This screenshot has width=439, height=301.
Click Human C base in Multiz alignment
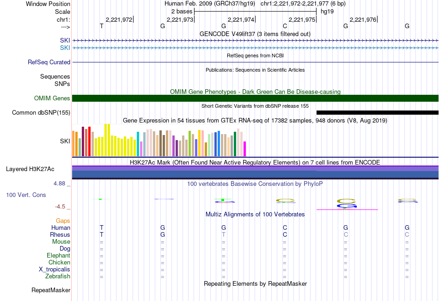pyautogui.click(x=285, y=227)
